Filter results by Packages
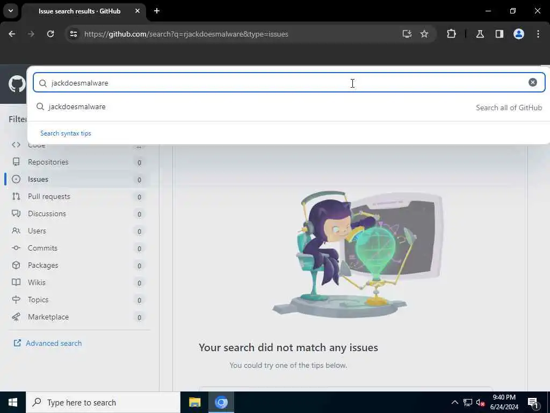Image resolution: width=550 pixels, height=413 pixels. 78,265
